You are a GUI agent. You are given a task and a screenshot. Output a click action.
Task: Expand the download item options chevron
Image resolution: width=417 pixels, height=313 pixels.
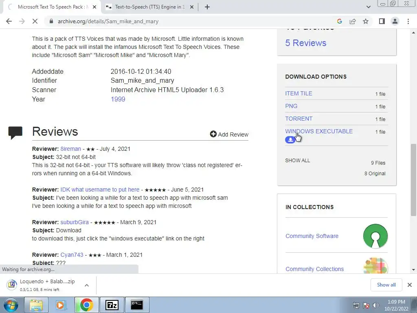tap(86, 285)
